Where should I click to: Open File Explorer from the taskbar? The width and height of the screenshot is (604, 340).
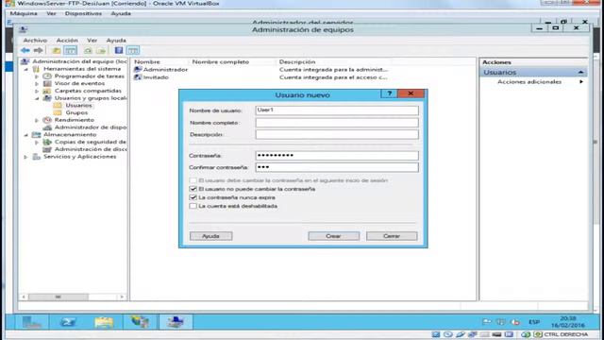(x=104, y=322)
